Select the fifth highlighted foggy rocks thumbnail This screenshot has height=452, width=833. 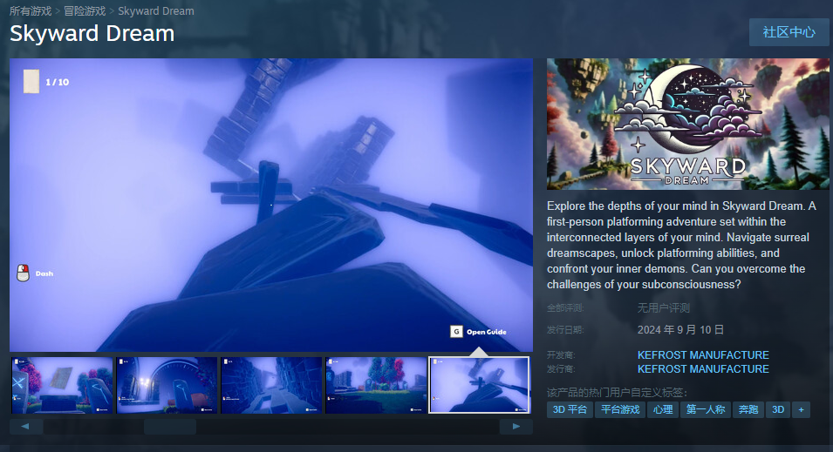tap(479, 385)
